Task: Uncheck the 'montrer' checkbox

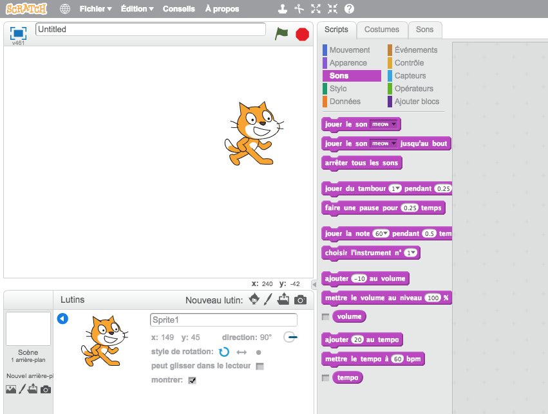Action: [x=193, y=381]
